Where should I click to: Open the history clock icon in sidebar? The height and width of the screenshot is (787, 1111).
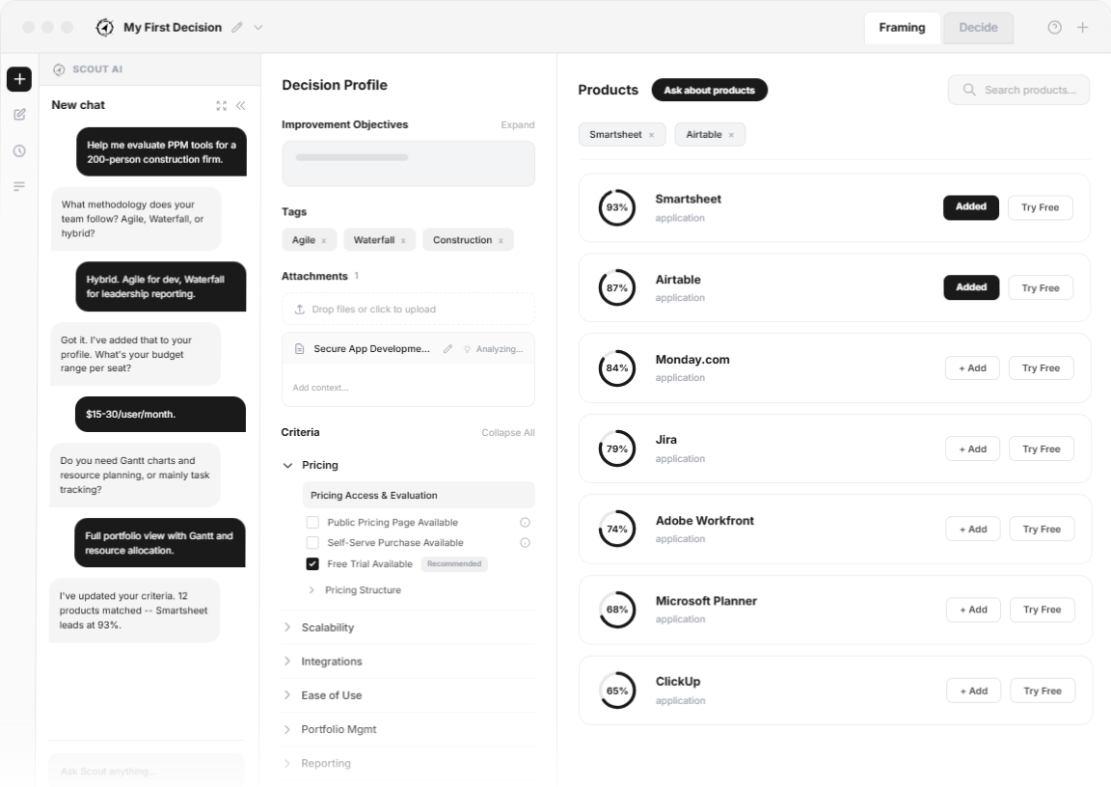coord(19,150)
